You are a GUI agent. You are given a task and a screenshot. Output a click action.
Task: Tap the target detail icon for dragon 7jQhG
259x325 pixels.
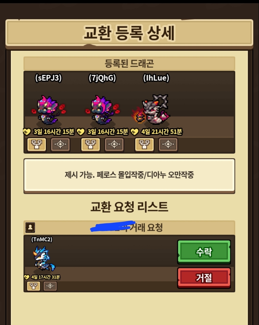tap(114, 144)
